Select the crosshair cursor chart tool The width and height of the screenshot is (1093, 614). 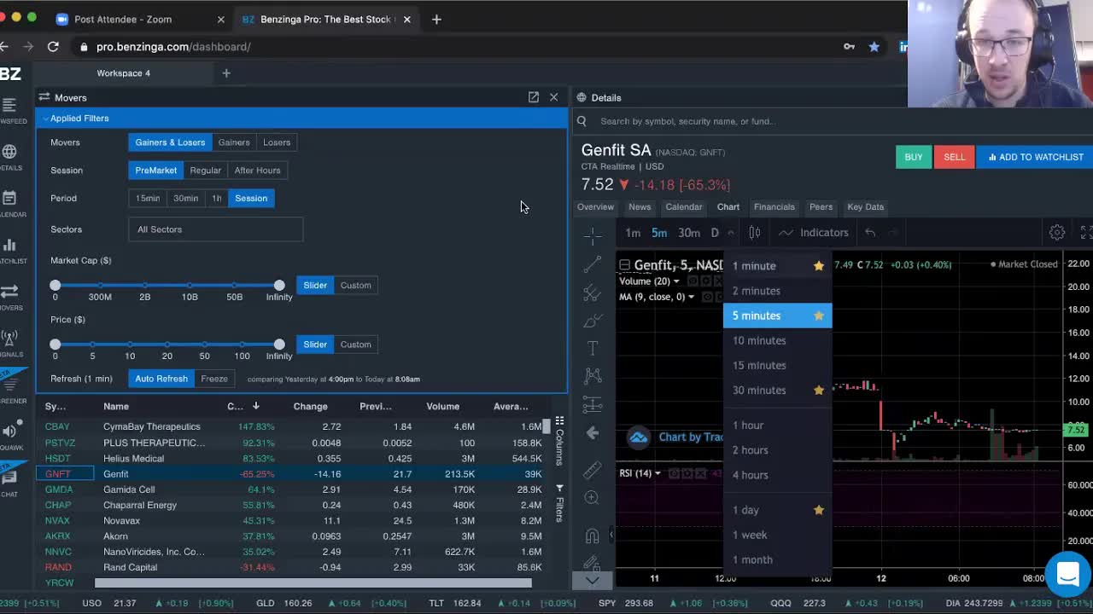[x=592, y=235]
